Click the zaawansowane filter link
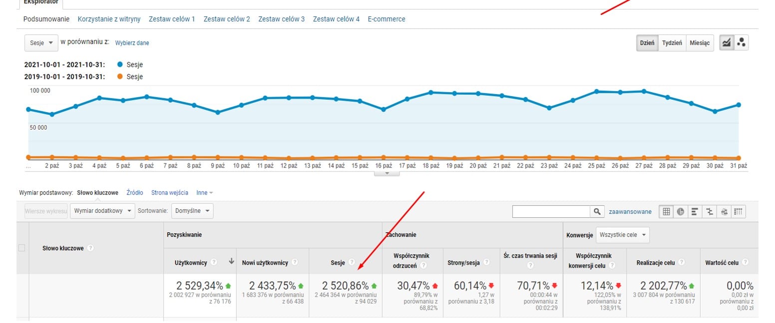The height and width of the screenshot is (323, 775). click(630, 211)
